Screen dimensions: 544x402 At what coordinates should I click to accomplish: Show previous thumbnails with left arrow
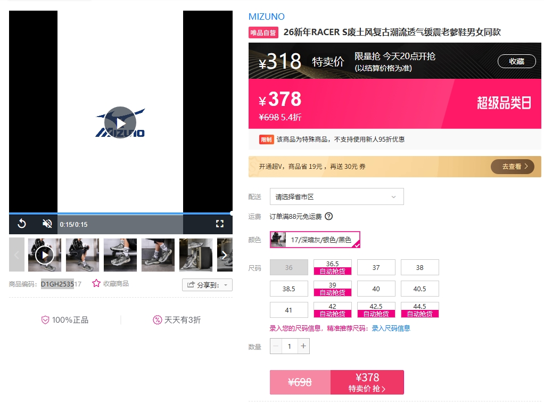pyautogui.click(x=17, y=255)
